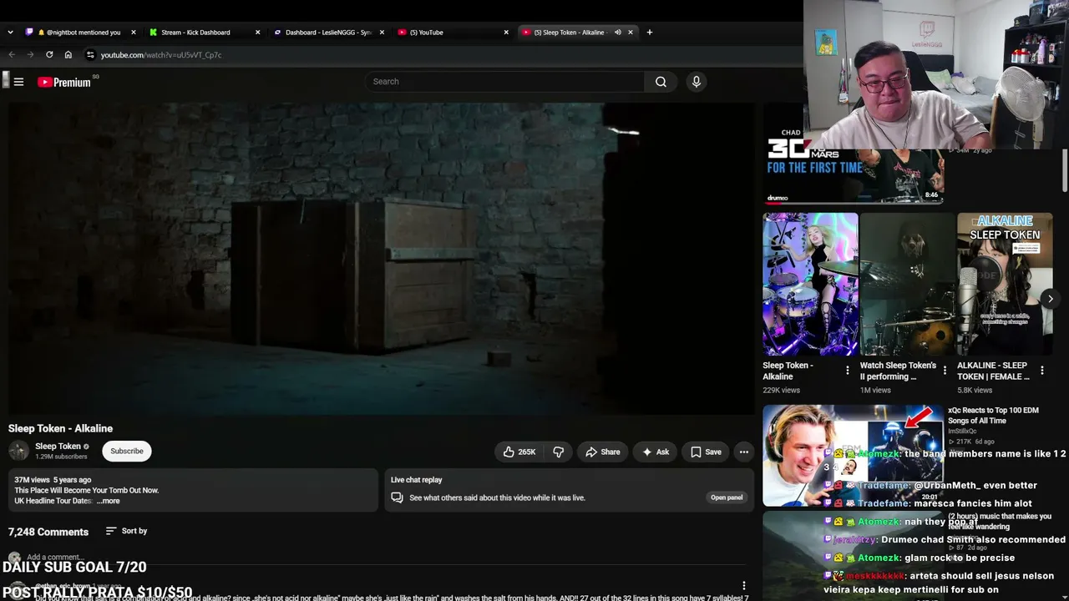Screen dimensions: 1069x601
Task: Click the search magnifier button
Action: 661,82
